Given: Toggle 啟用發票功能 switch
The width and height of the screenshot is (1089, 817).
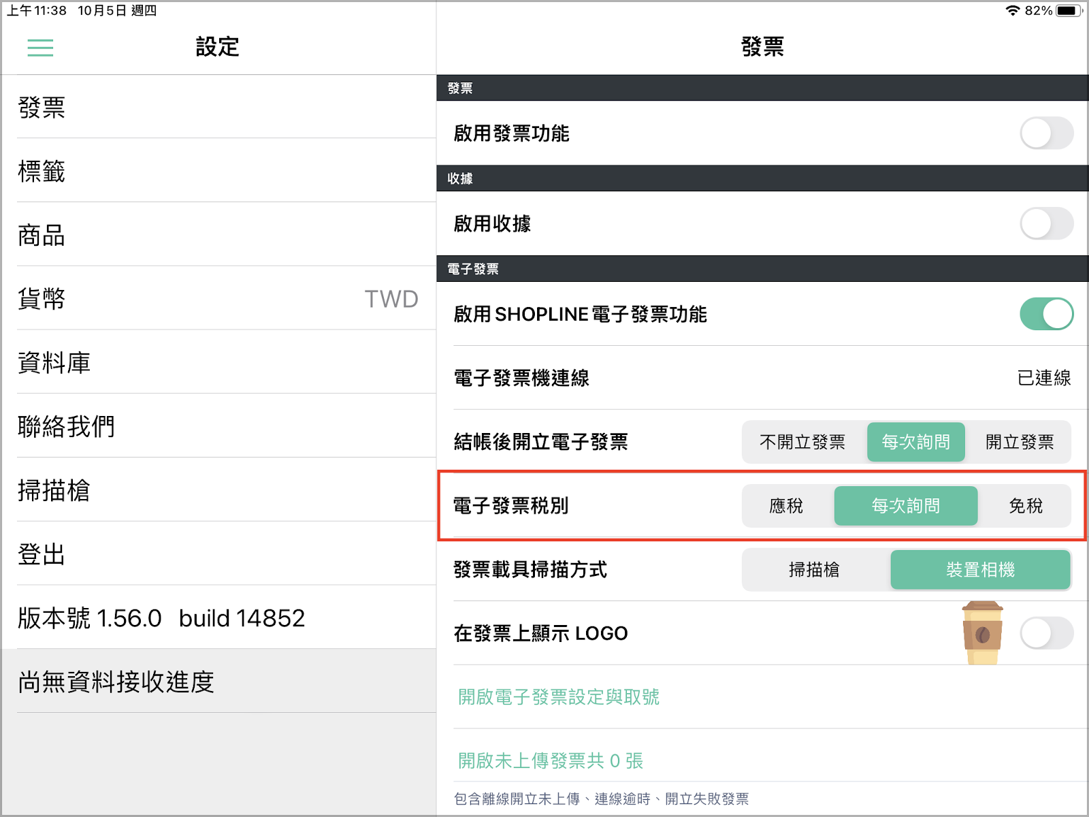Looking at the screenshot, I should pyautogui.click(x=1046, y=133).
